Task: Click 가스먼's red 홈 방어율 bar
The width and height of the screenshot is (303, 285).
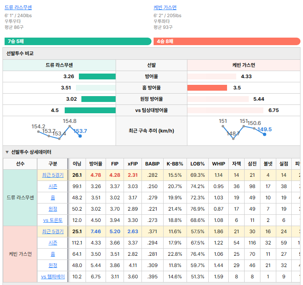Action: coord(207,88)
